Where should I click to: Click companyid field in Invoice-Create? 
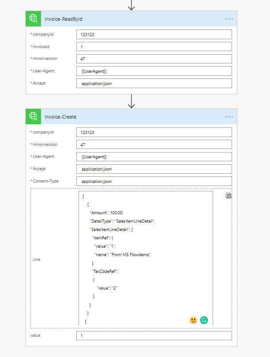pos(154,132)
